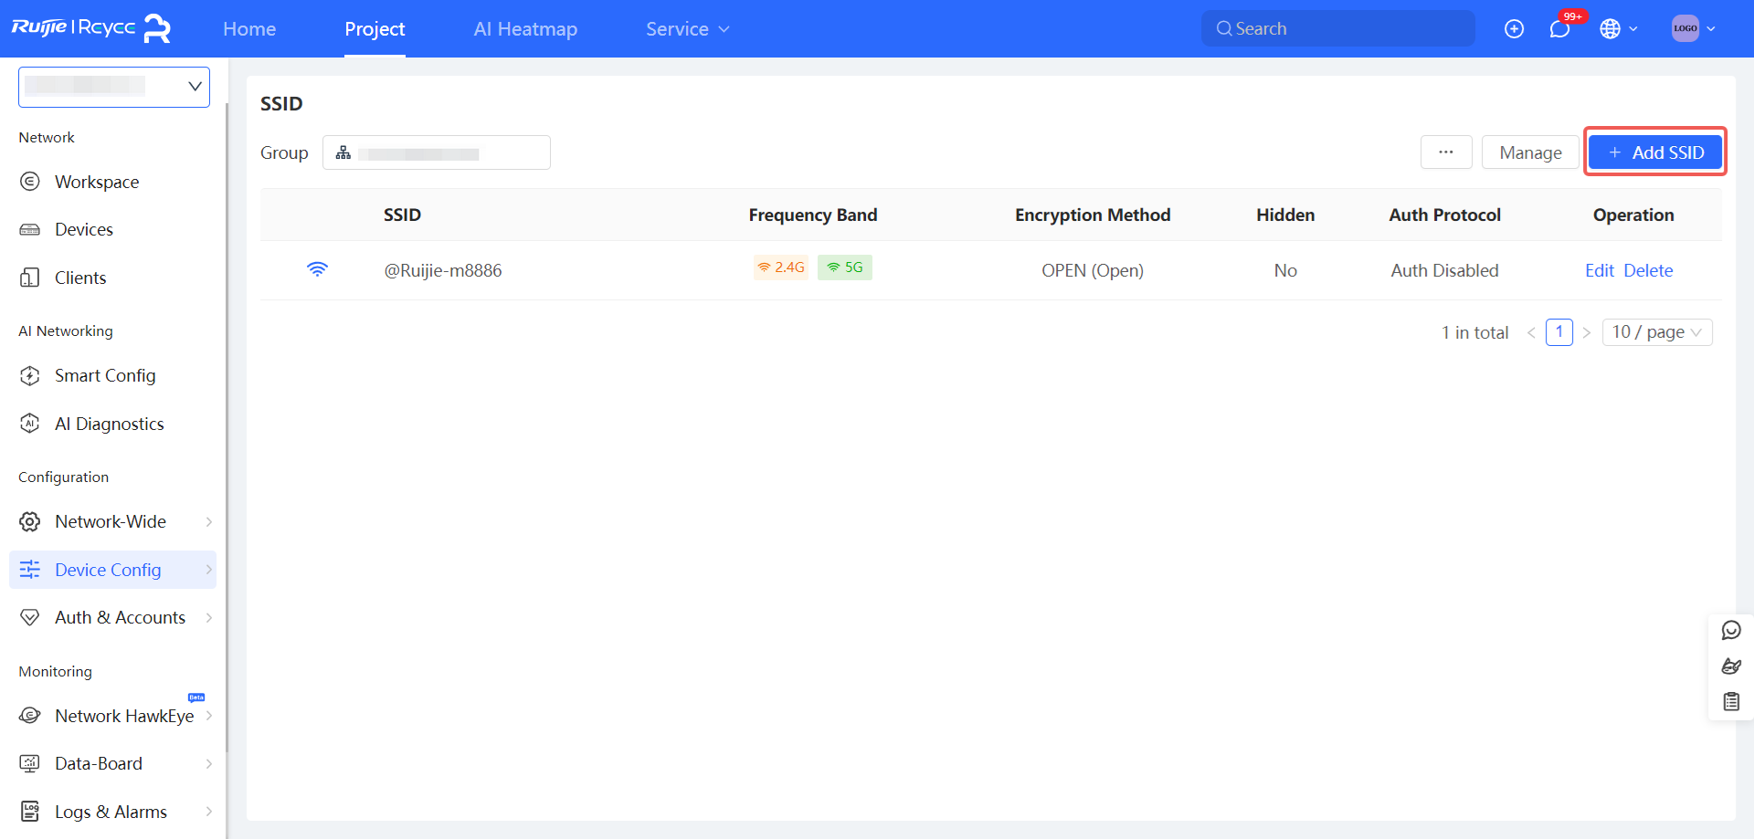Open the globe language selector

click(1618, 29)
